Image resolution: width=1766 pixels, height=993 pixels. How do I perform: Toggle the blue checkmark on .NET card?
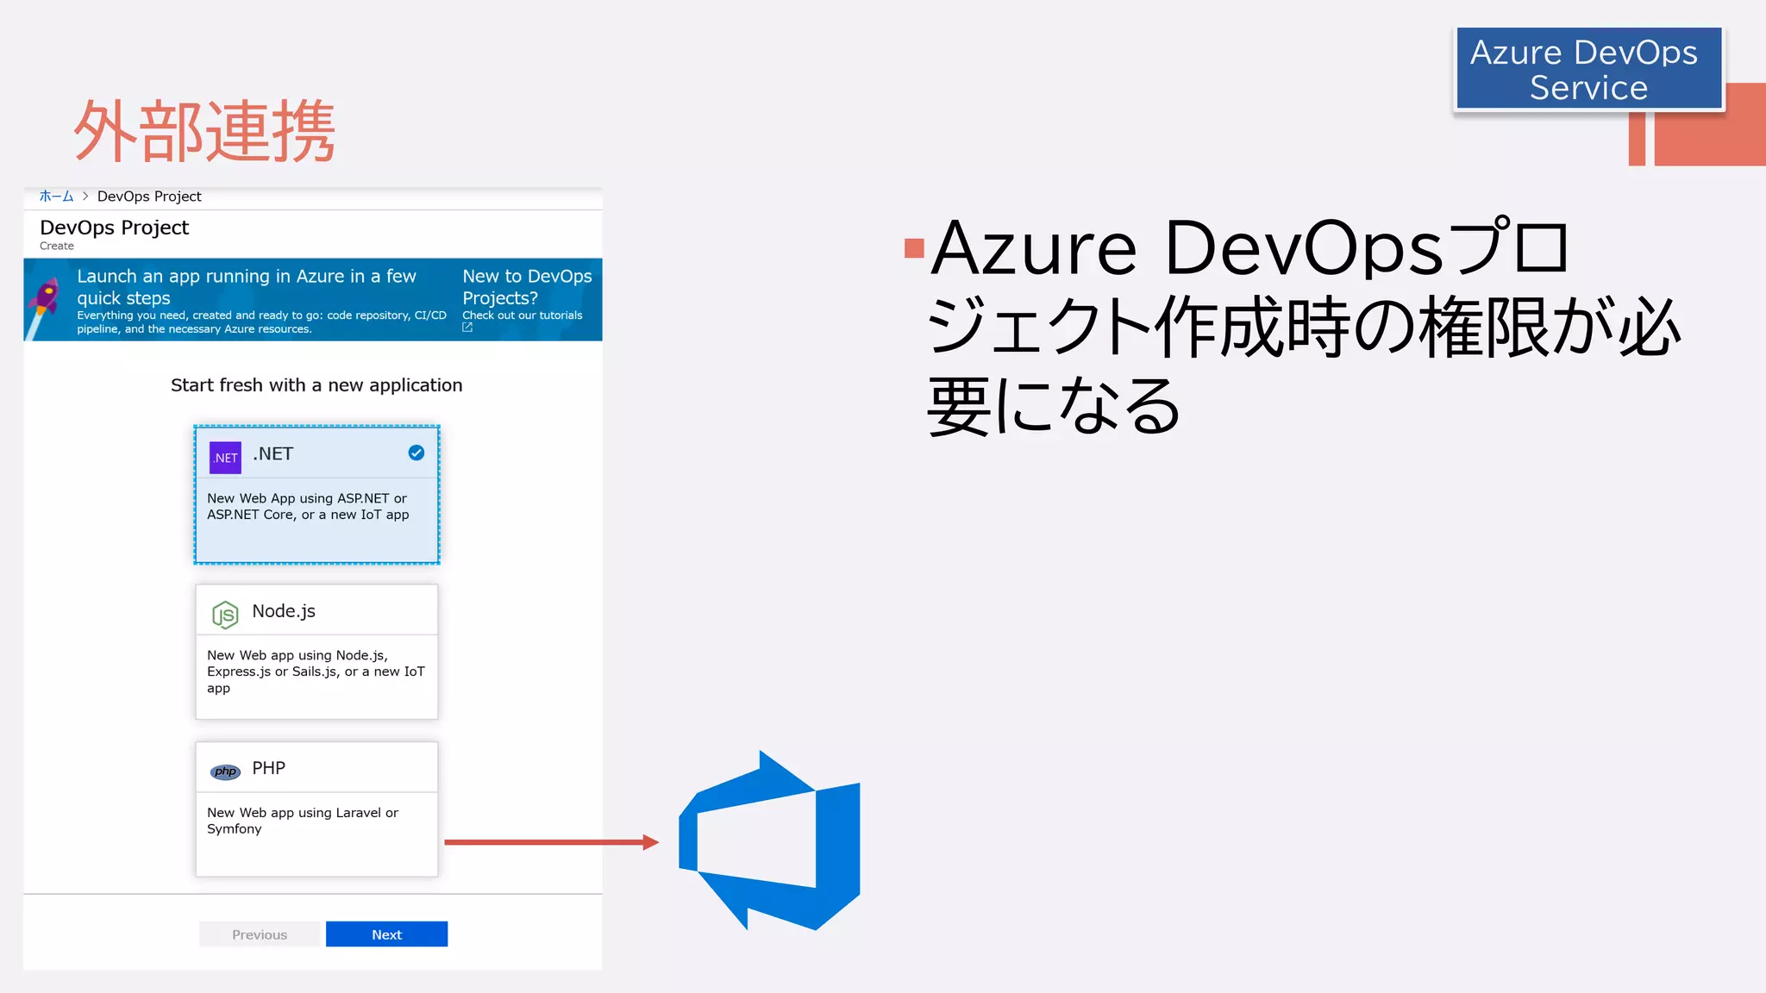pos(416,453)
